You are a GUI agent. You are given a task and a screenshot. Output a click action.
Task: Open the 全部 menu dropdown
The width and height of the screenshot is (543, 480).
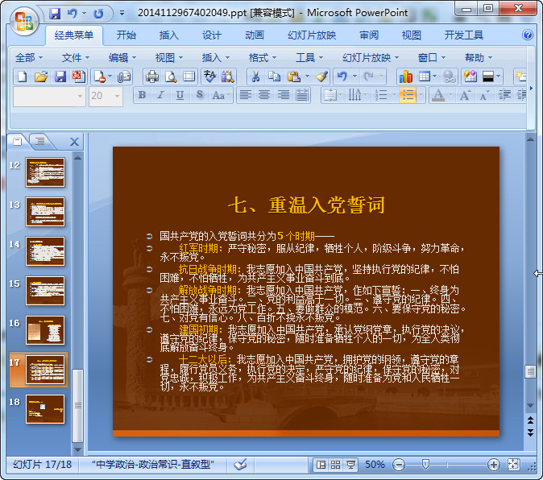(29, 57)
